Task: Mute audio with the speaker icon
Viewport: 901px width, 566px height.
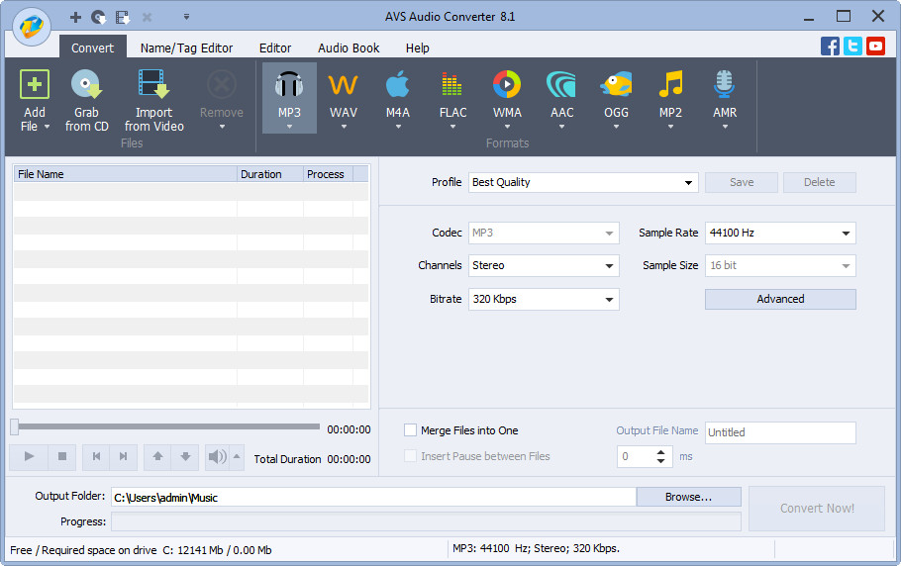Action: click(x=217, y=457)
